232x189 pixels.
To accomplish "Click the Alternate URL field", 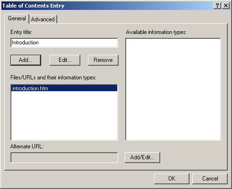I will pos(64,157).
